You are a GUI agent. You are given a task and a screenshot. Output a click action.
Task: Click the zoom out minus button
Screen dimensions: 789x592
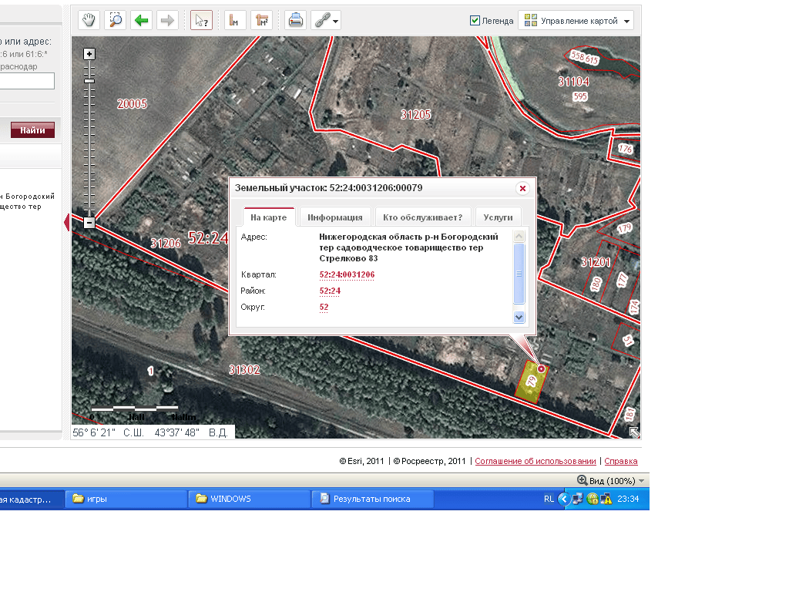[89, 223]
